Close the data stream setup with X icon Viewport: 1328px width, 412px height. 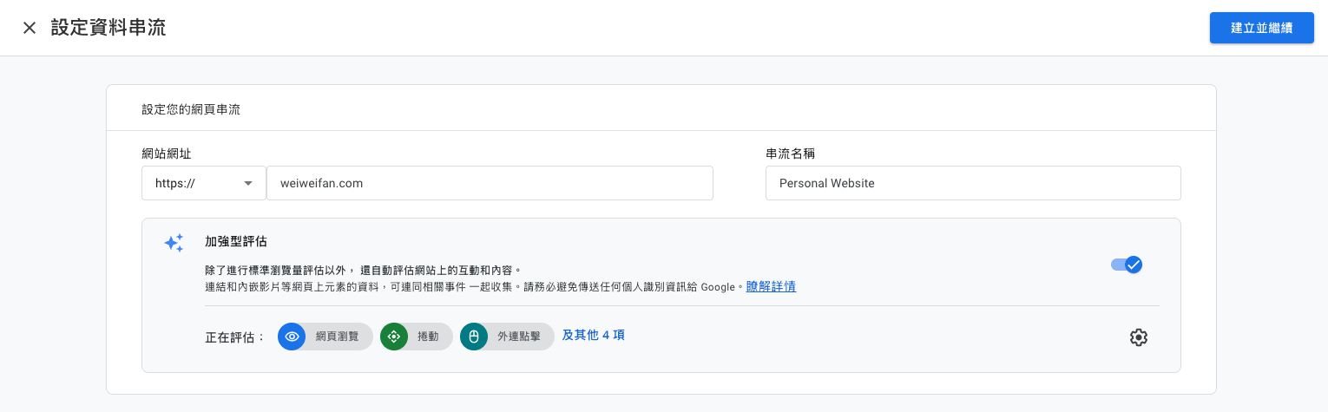point(30,28)
